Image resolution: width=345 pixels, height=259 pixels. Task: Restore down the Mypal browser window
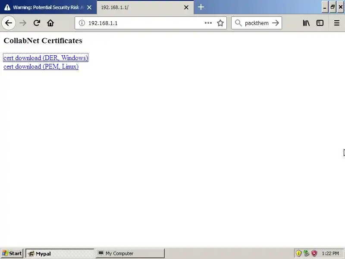(332, 7)
